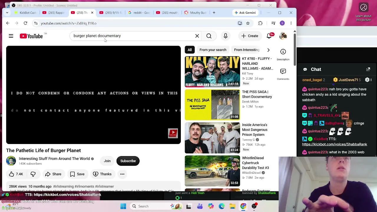Switch to the KickBot tab
The image size is (377, 212).
coord(26,13)
